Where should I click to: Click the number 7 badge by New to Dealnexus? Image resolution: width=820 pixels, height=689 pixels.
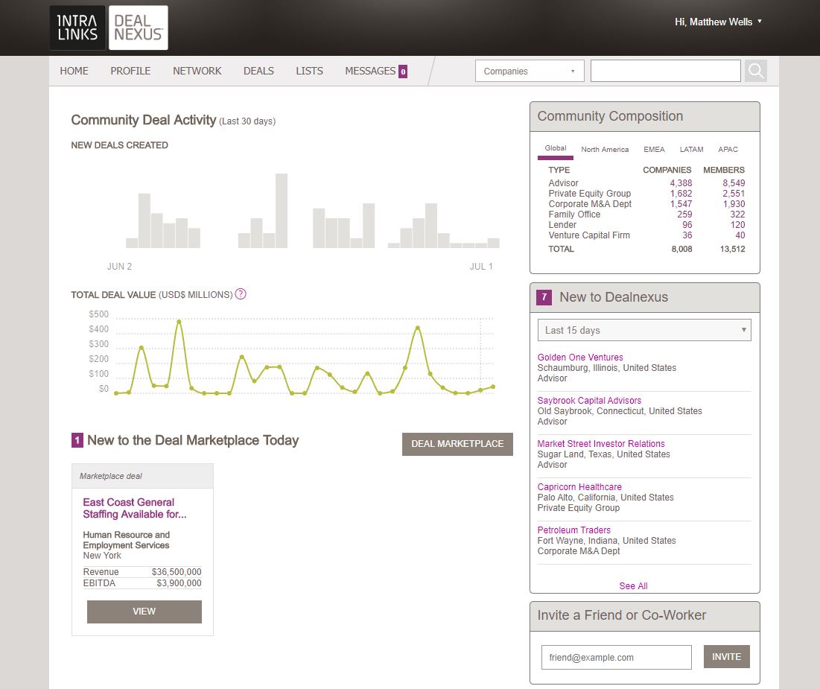544,297
